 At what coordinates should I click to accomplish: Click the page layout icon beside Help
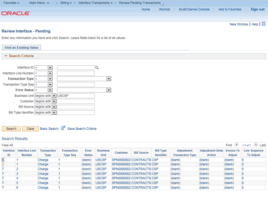coord(263,24)
